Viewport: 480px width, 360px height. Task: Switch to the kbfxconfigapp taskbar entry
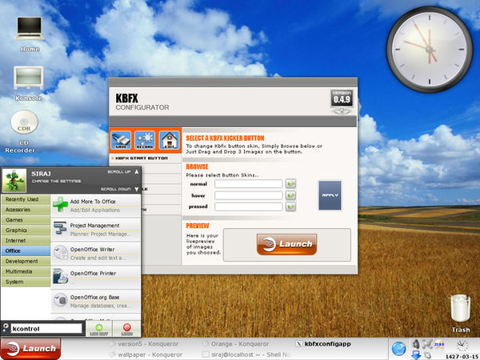tap(323, 344)
